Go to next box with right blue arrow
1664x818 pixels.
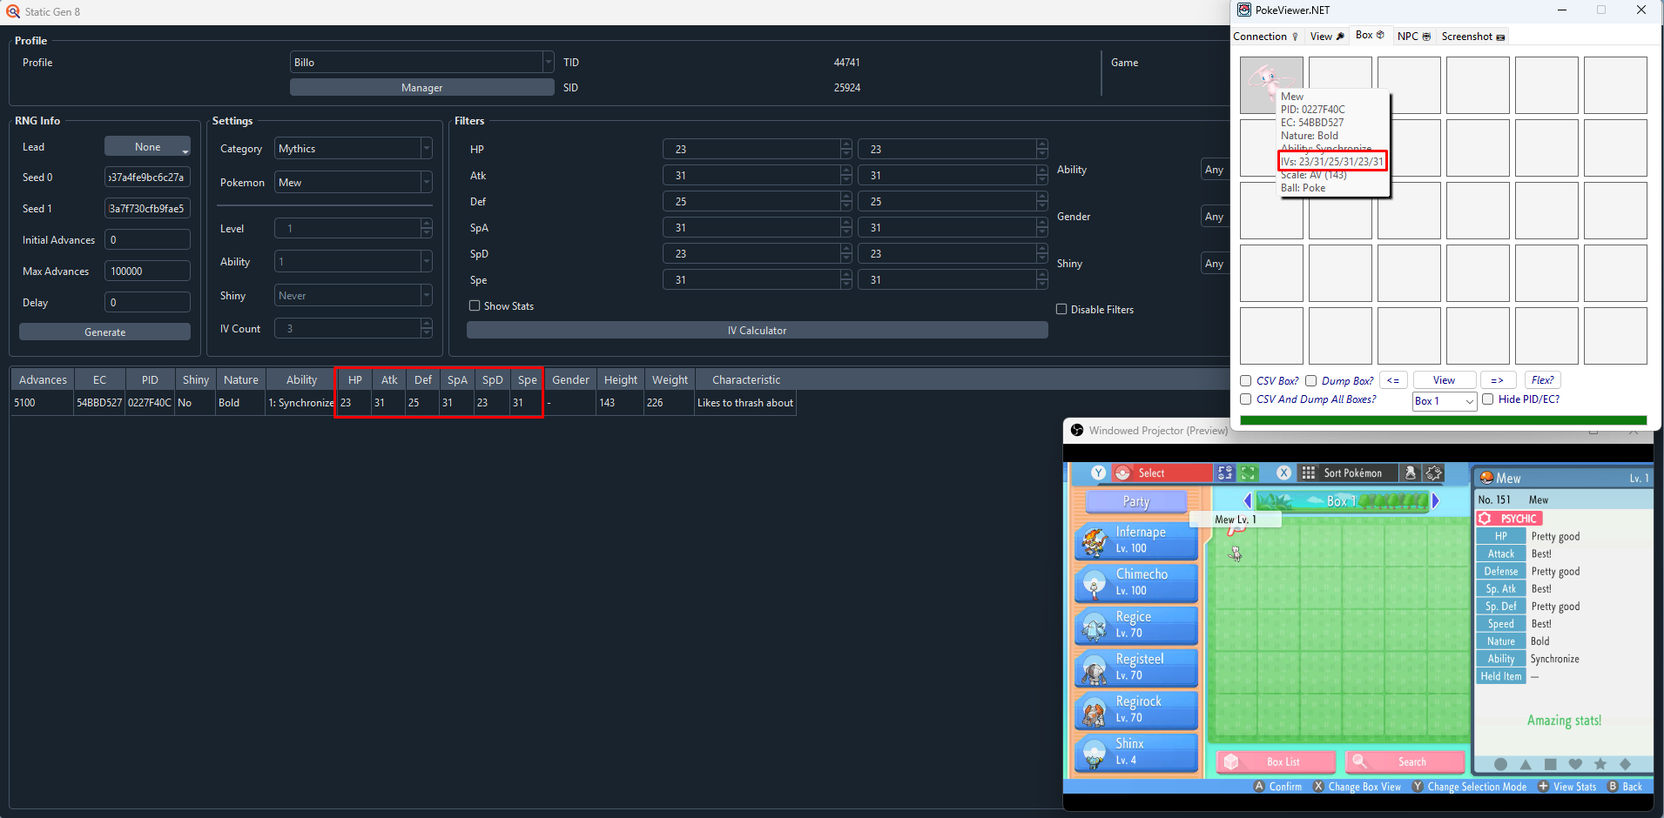click(1436, 501)
